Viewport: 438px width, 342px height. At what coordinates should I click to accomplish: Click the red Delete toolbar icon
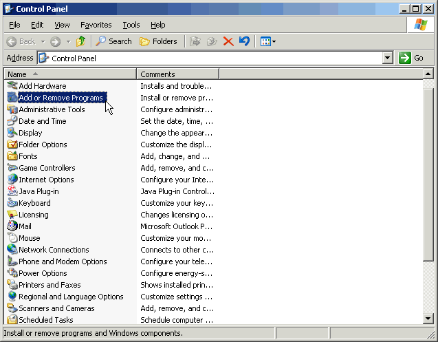click(228, 41)
